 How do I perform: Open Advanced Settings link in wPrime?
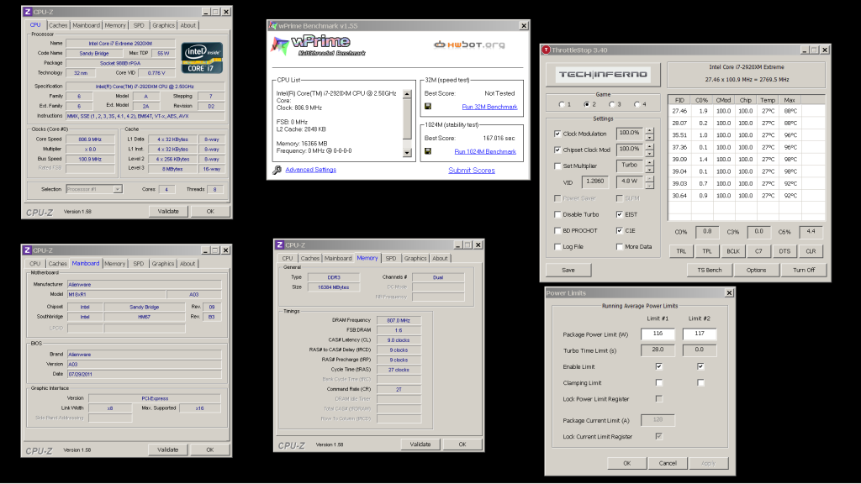point(311,170)
